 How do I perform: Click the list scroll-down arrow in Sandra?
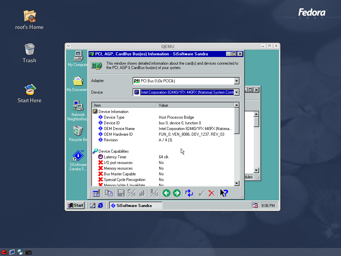[237, 183]
